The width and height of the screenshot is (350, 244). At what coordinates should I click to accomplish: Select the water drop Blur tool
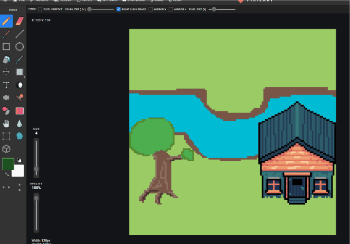[19, 123]
